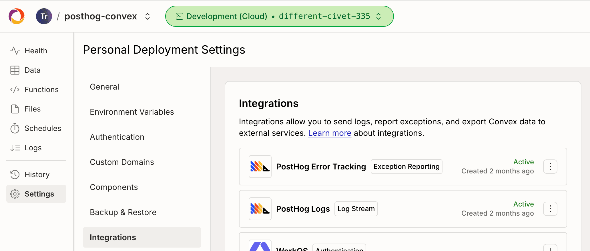The height and width of the screenshot is (251, 590).
Task: Follow the Learn more link
Action: coord(330,133)
